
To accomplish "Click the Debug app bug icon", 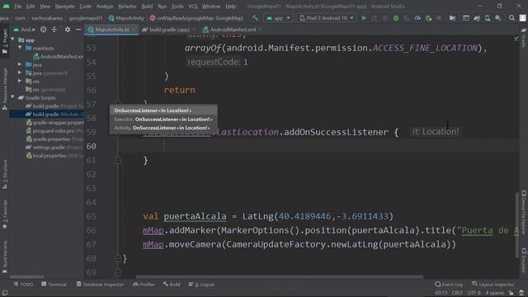I will click(x=396, y=18).
